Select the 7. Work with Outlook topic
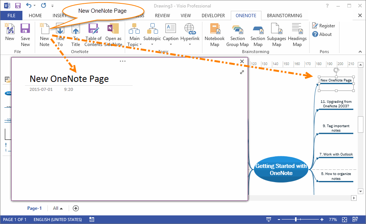366x224 pixels. [x=336, y=154]
